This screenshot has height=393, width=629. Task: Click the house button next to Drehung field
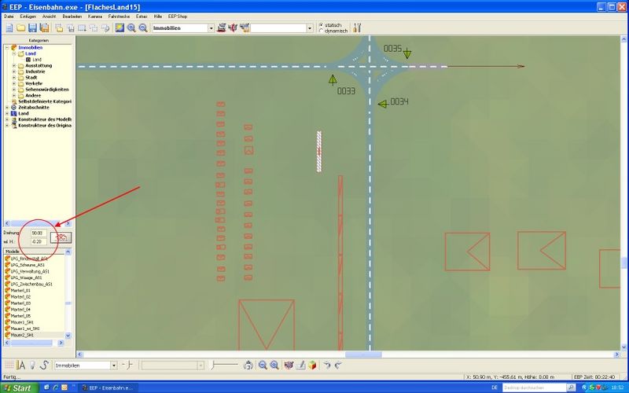(x=61, y=237)
